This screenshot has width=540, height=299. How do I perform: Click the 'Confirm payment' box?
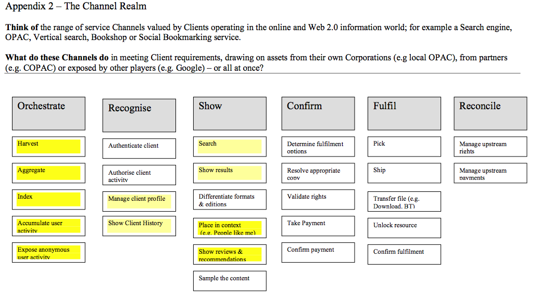[318, 253]
